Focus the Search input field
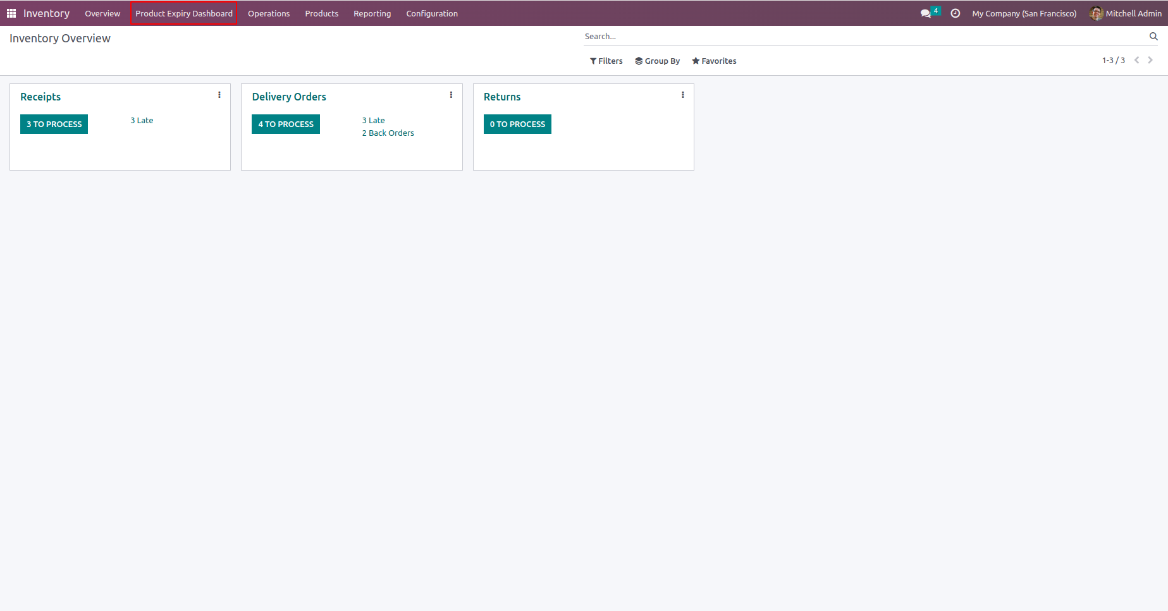1168x611 pixels. click(x=865, y=37)
